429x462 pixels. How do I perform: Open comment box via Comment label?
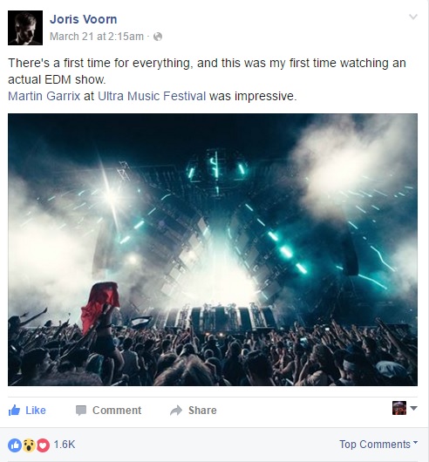point(117,411)
